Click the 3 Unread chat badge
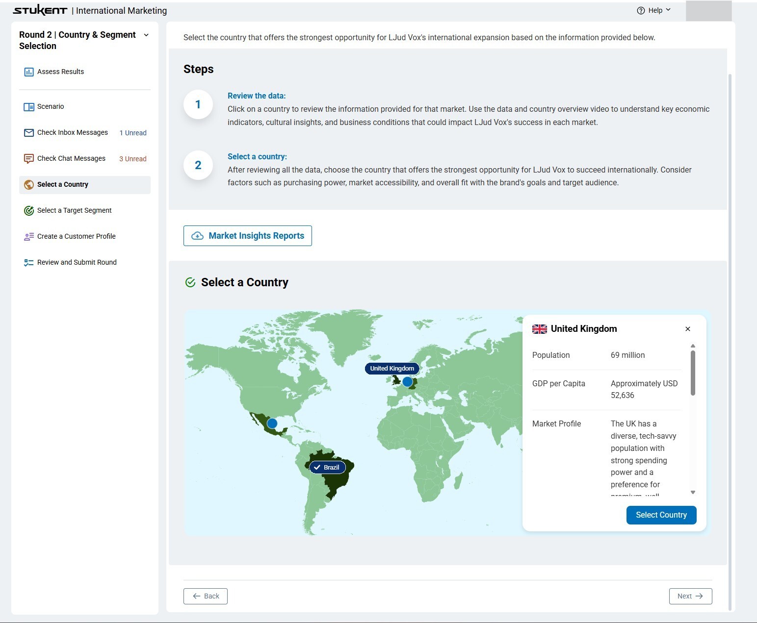Viewport: 757px width, 623px height. 133,159
